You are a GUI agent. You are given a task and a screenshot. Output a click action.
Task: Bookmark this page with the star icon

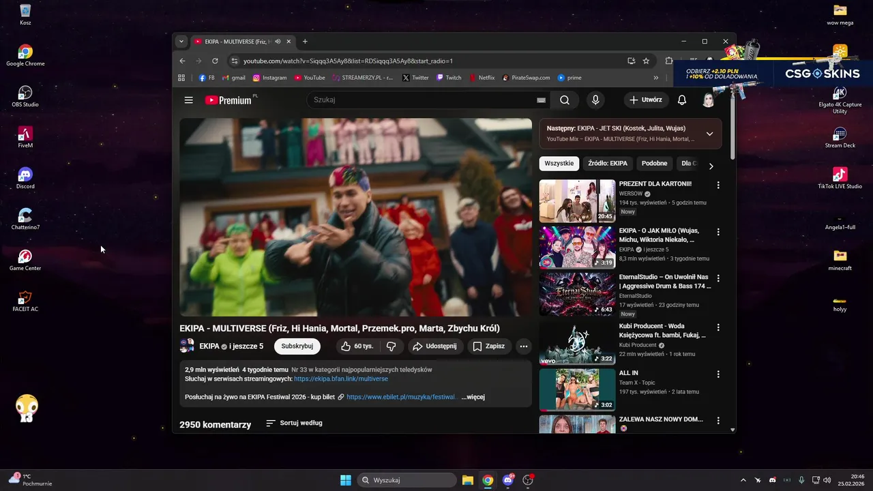coord(646,61)
